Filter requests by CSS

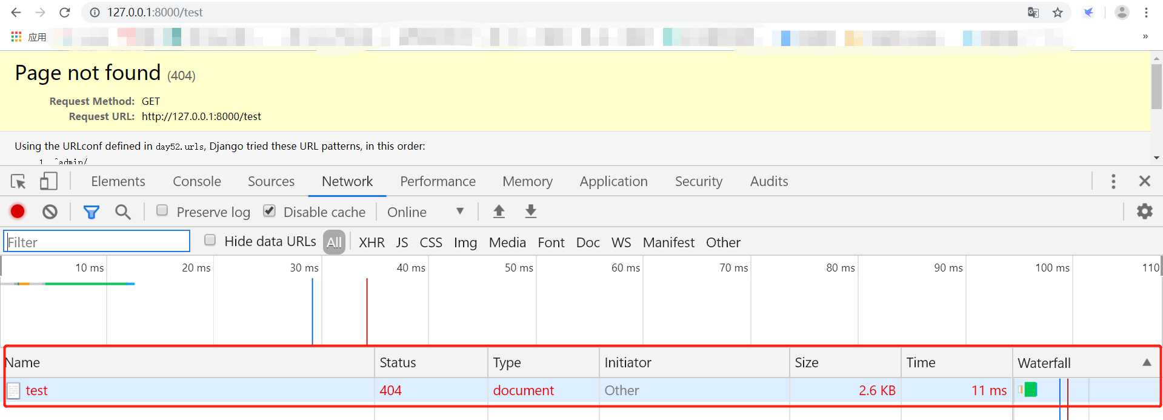(x=431, y=242)
